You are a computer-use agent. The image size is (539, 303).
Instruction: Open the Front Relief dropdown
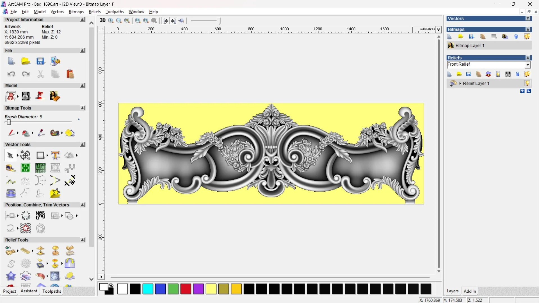(528, 65)
